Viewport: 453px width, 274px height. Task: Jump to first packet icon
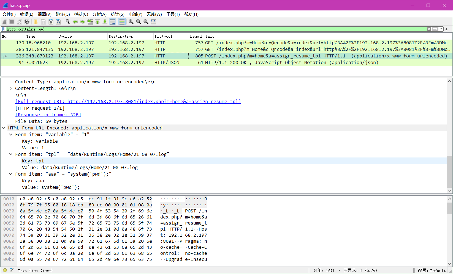click(97, 22)
